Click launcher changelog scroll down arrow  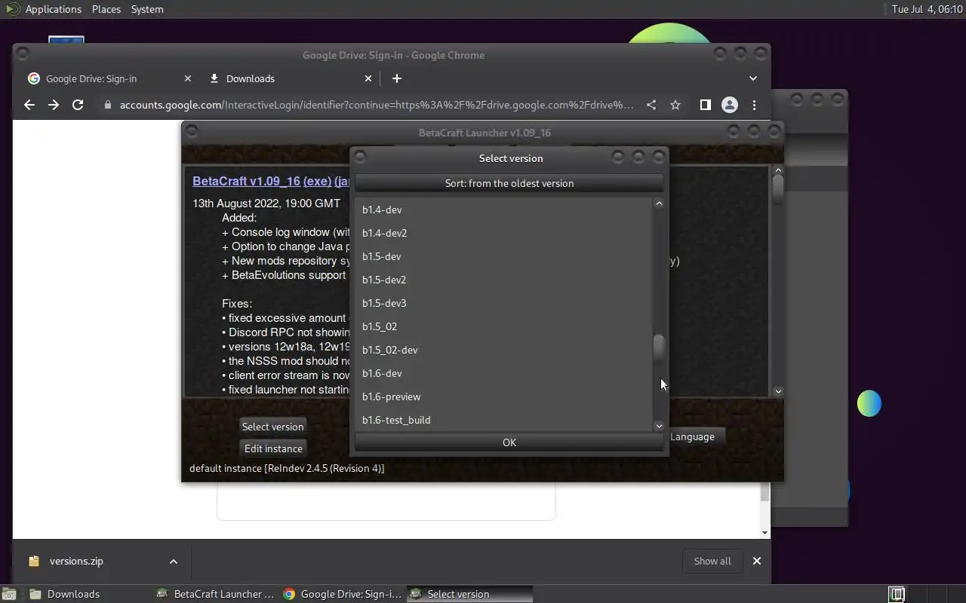[x=778, y=391]
